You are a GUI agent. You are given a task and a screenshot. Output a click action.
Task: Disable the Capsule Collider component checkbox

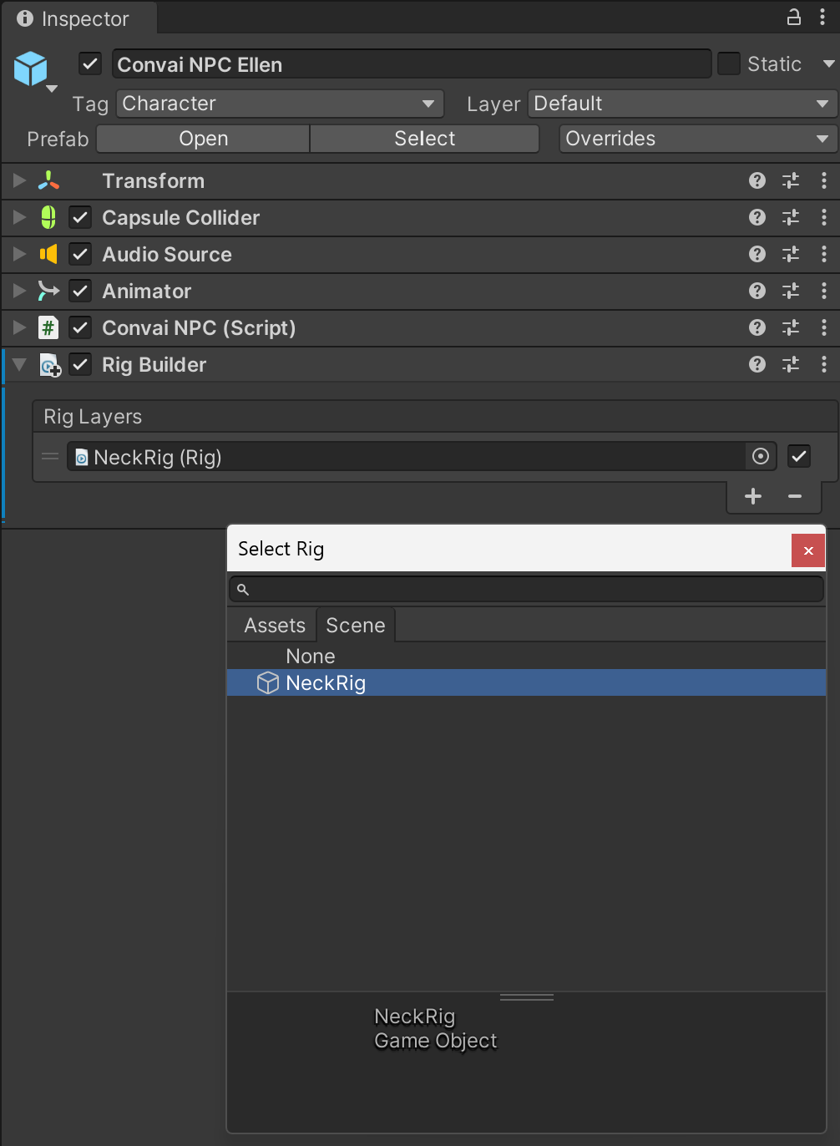[80, 217]
